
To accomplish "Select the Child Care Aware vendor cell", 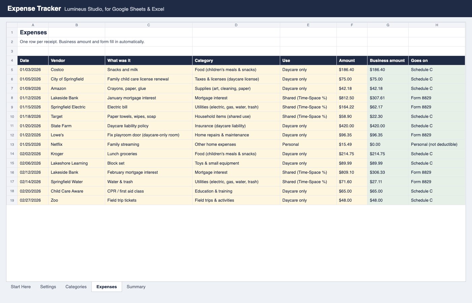I will pos(77,191).
